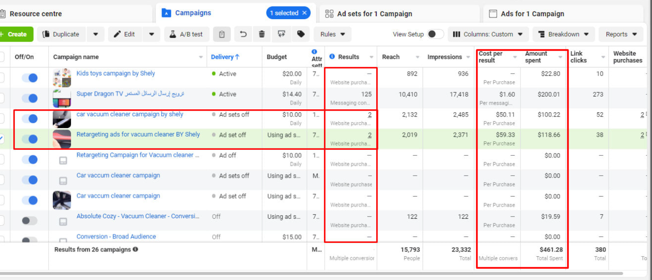Open the Columns: Custom dropdown
Viewport: 652px width, 280px height.
click(488, 34)
